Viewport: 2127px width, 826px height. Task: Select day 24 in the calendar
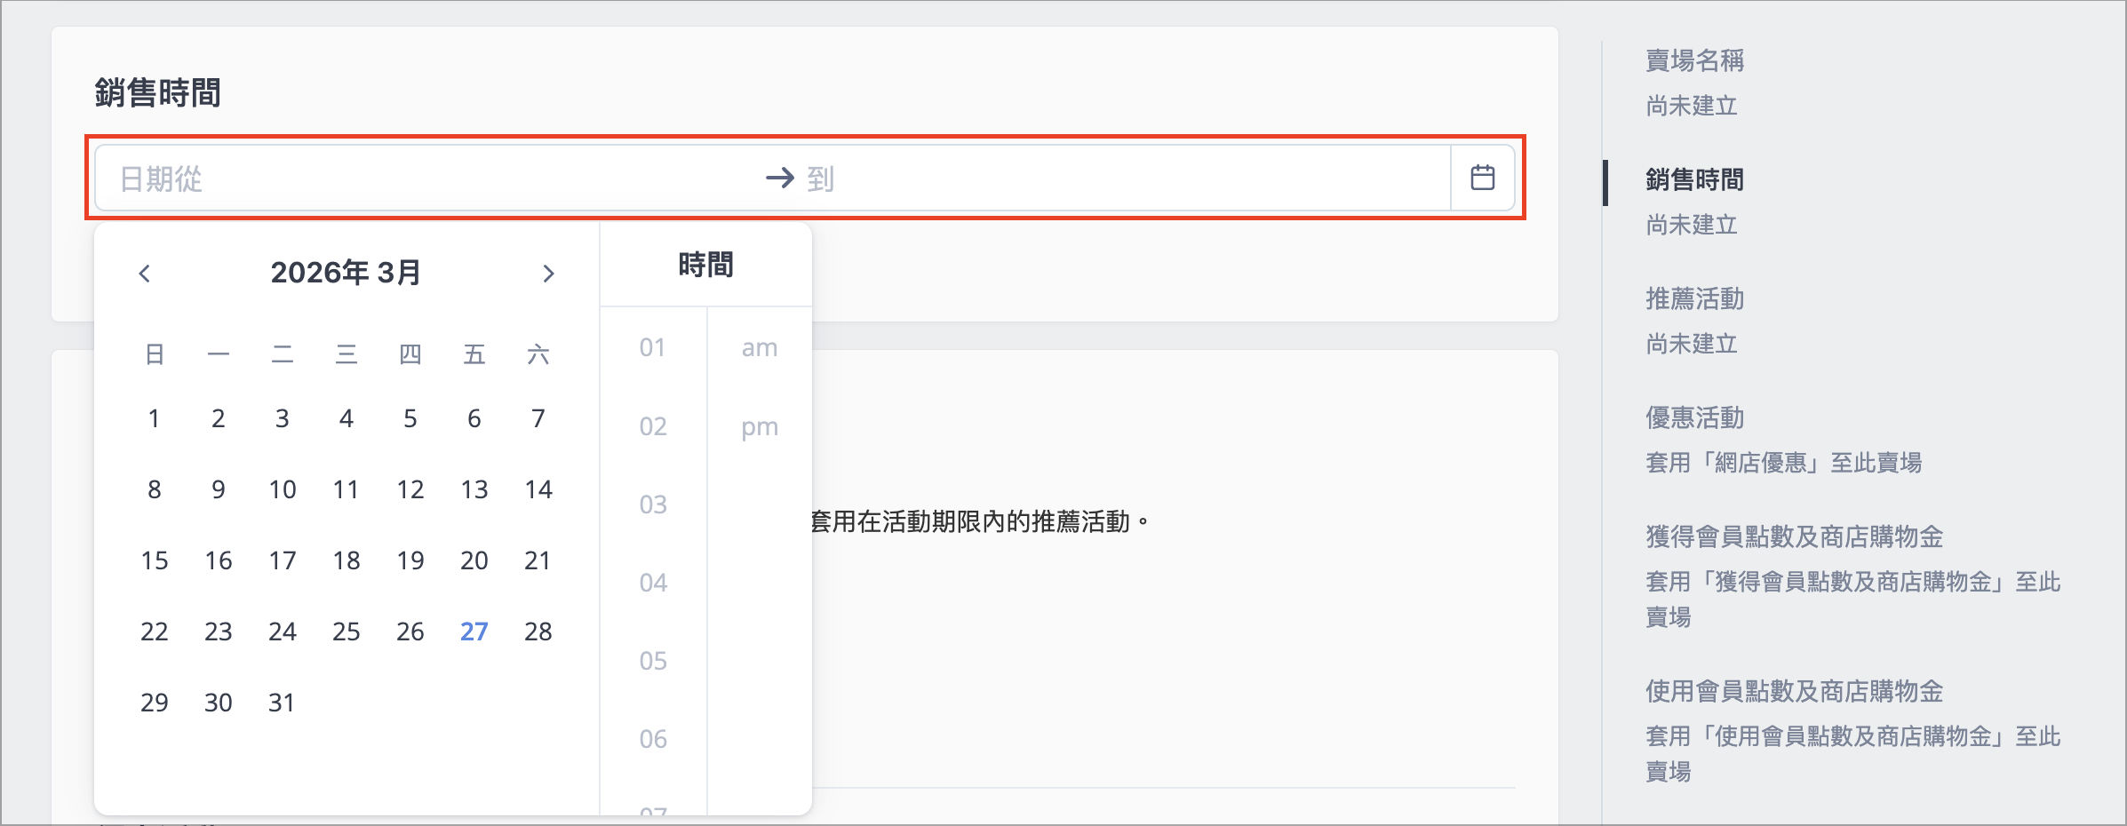point(283,631)
